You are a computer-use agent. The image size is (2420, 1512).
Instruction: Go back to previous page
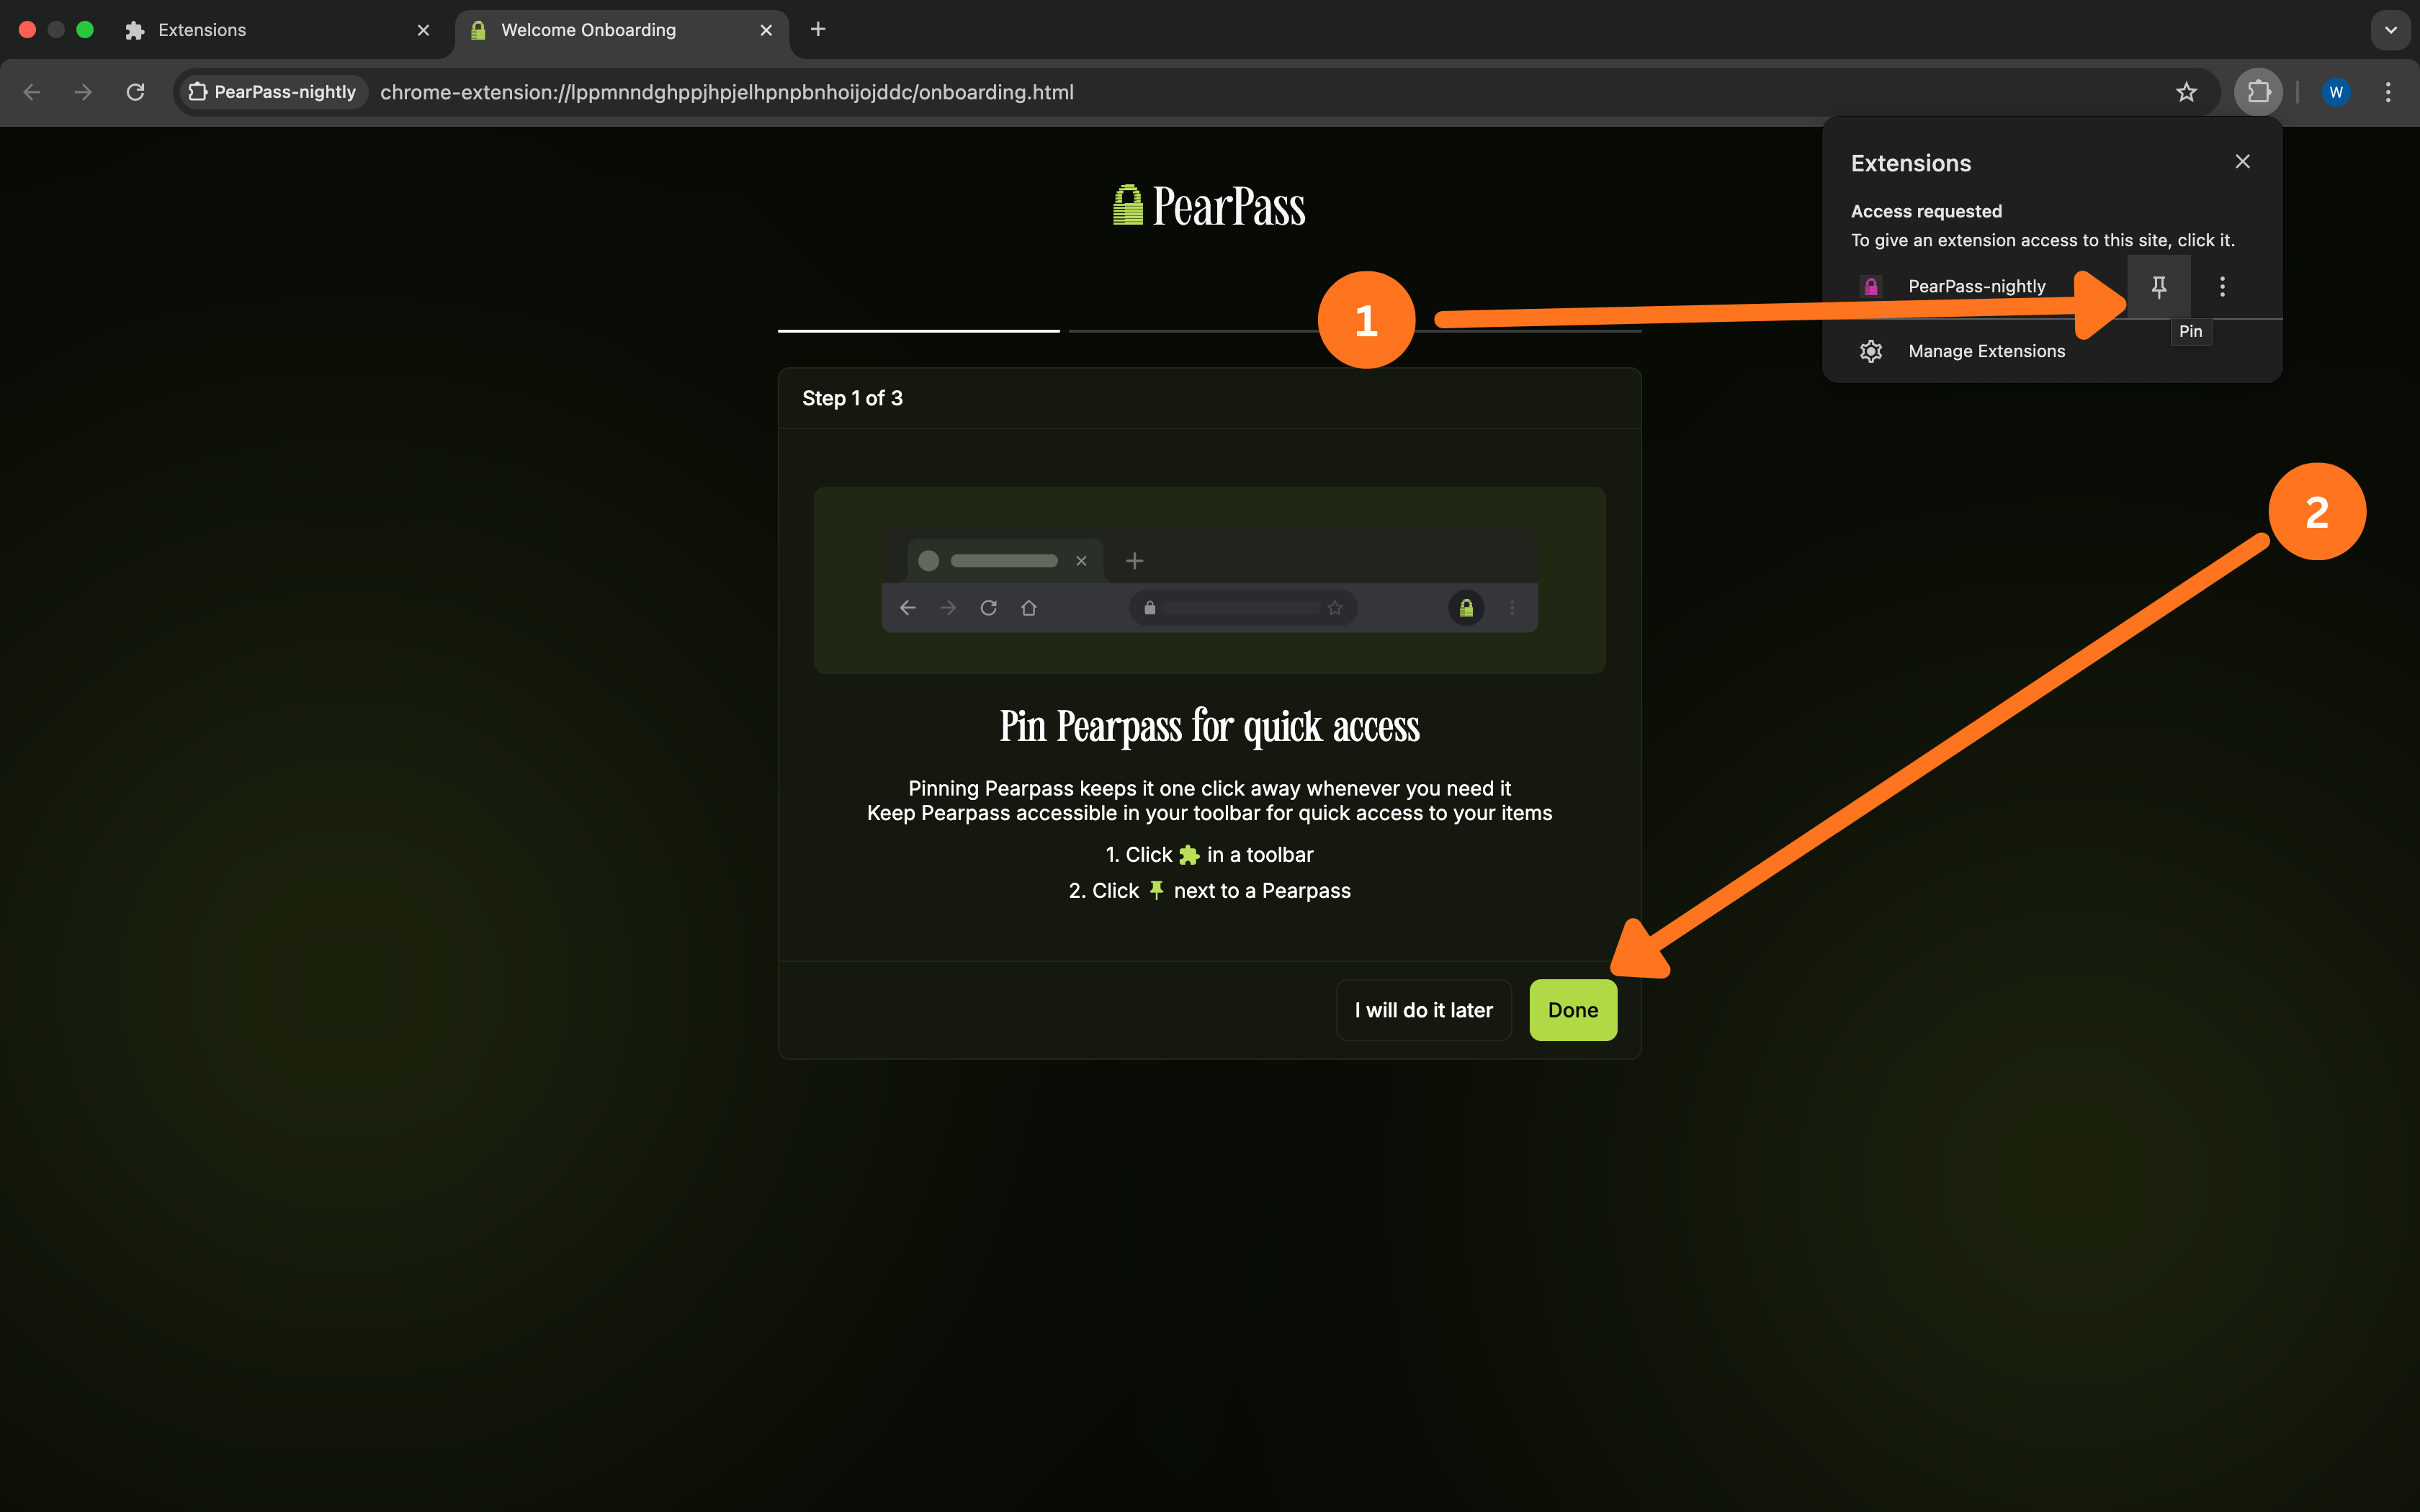click(x=32, y=92)
